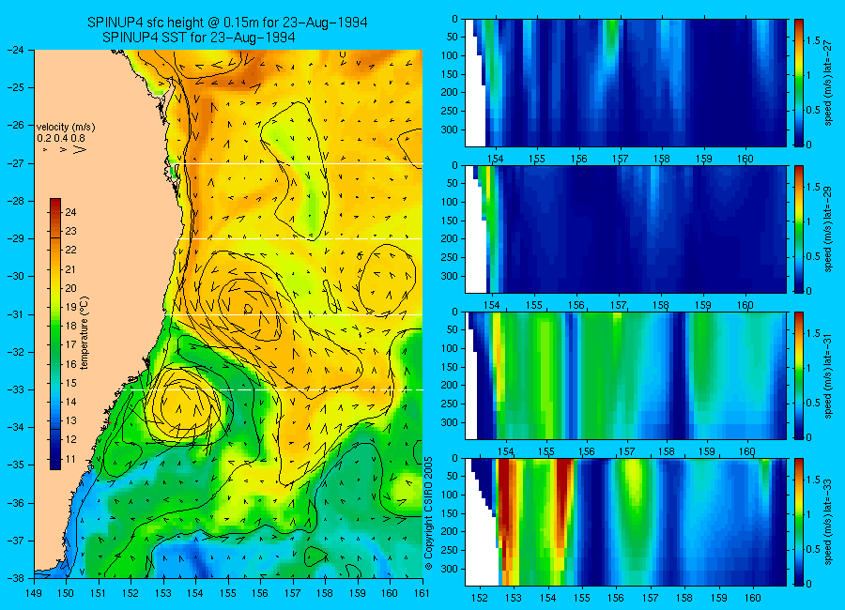Click the 'speed (m/s) lat=-31' colorbar label
Viewport: 845px width, 610px height.
828,375
